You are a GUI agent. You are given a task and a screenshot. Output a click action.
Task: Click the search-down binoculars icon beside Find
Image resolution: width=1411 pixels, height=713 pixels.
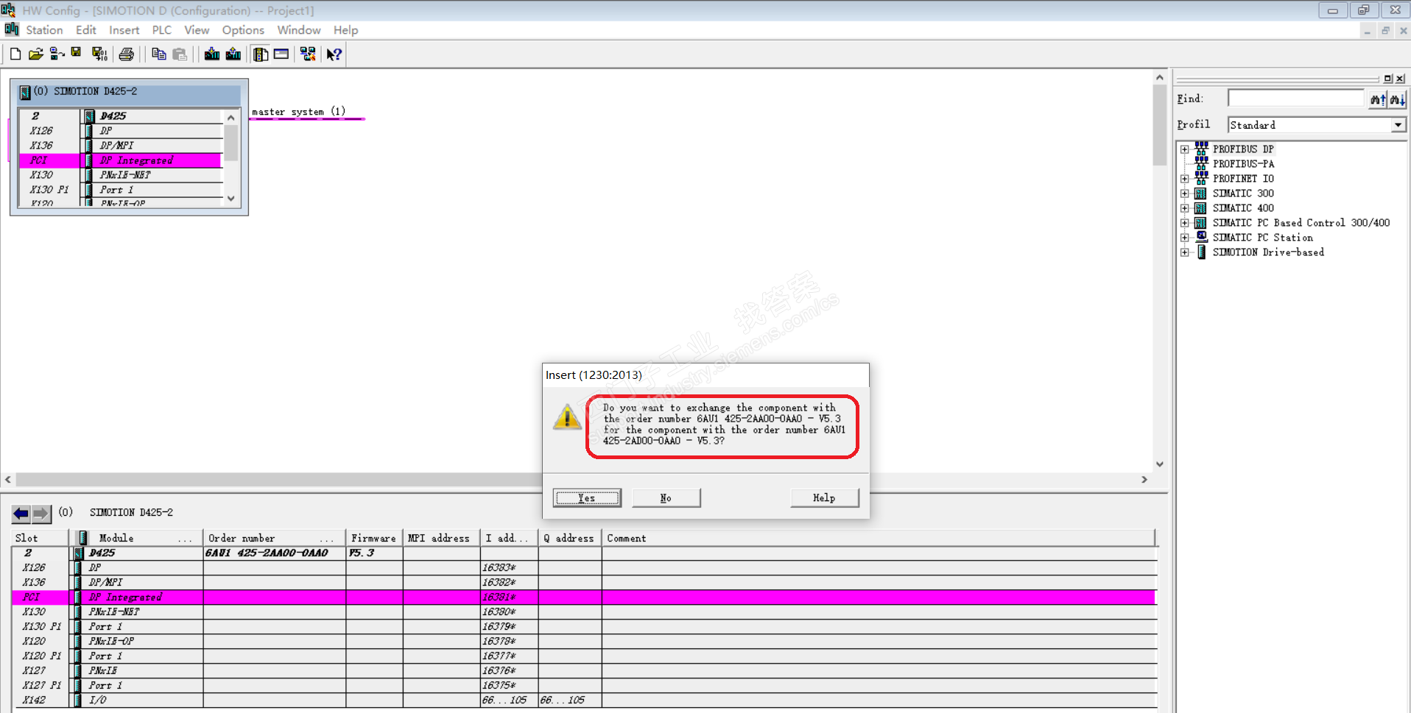pos(1397,99)
